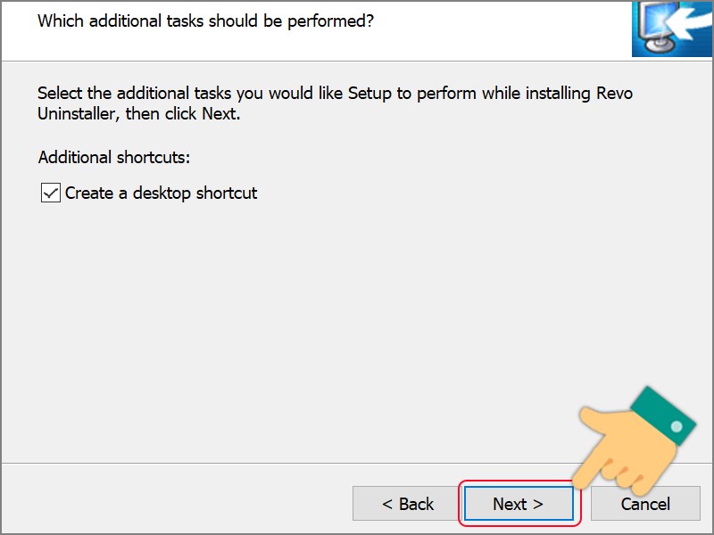Click the 'Which additional tasks should be performed?' heading

point(205,21)
